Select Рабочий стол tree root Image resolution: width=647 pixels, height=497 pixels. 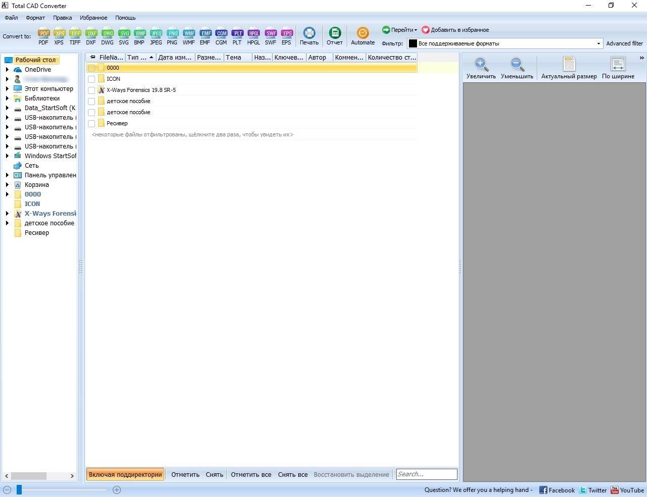click(x=35, y=60)
